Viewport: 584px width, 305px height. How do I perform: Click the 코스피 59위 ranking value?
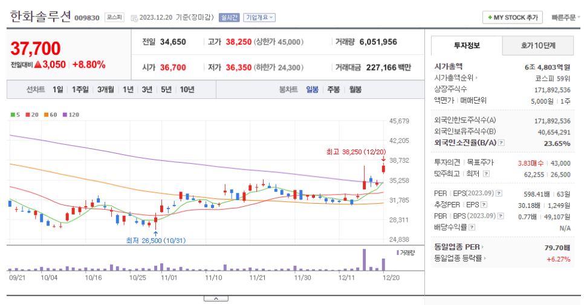tap(553, 79)
